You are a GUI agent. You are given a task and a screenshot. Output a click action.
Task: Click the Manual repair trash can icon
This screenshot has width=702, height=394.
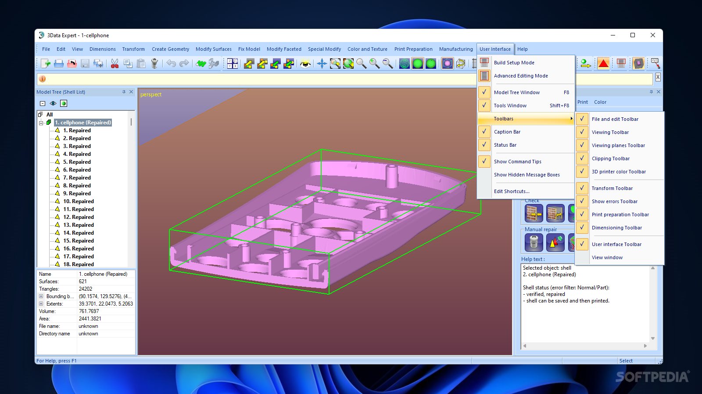[534, 242]
